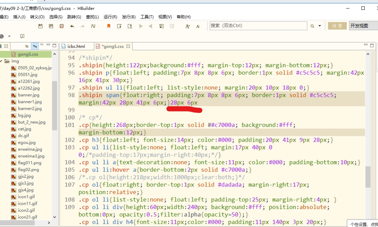Click the Save file toolbar icon
Viewport: 378px width, 227px height.
(40, 26)
